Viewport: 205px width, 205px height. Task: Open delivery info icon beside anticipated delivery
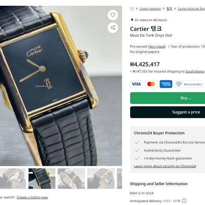(x=184, y=201)
